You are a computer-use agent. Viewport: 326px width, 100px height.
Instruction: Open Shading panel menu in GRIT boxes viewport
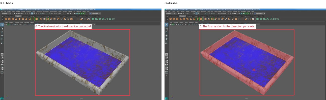pyautogui.click(x=11, y=23)
